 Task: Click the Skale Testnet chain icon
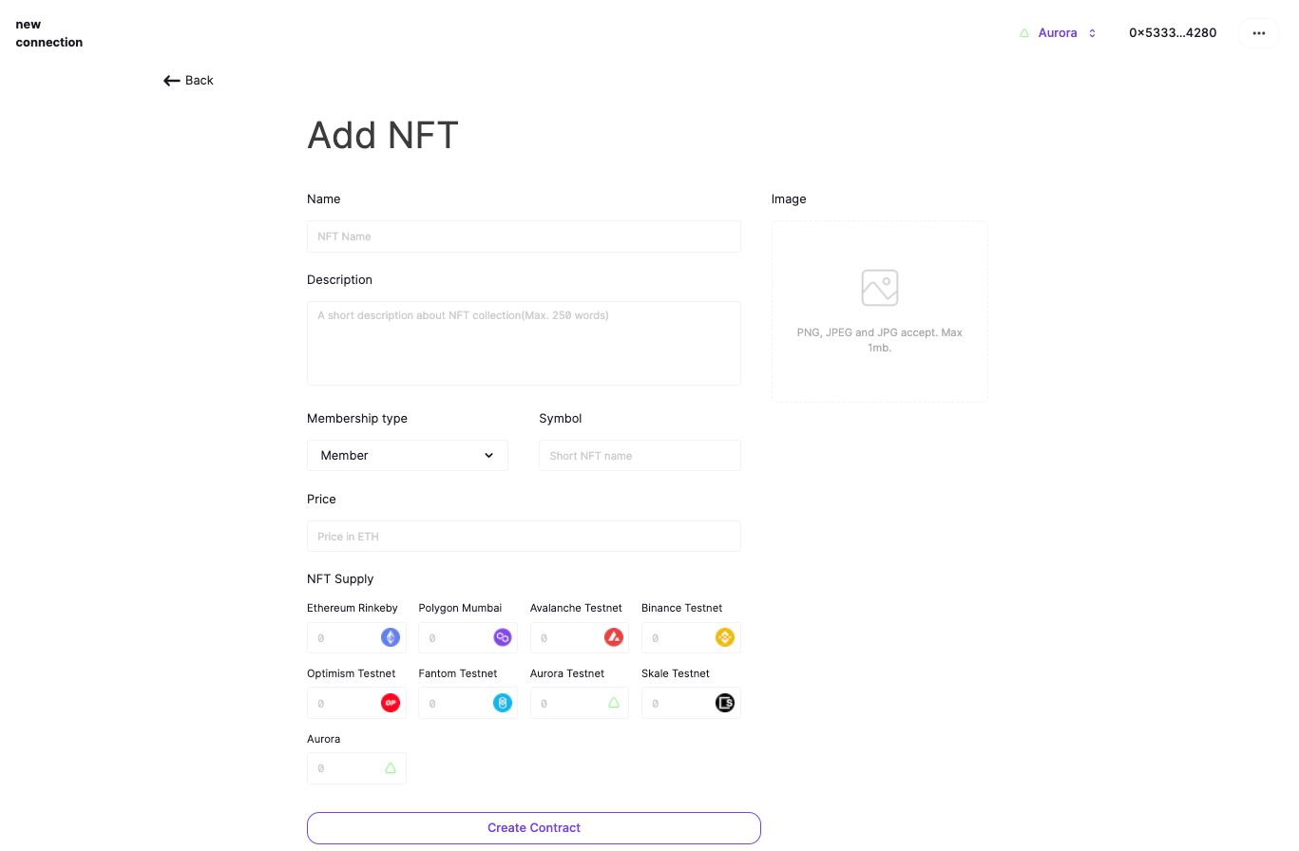point(725,703)
